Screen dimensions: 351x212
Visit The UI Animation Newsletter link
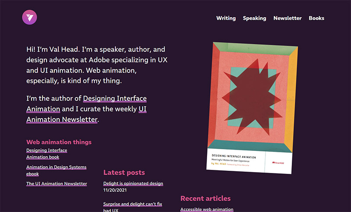point(57,183)
